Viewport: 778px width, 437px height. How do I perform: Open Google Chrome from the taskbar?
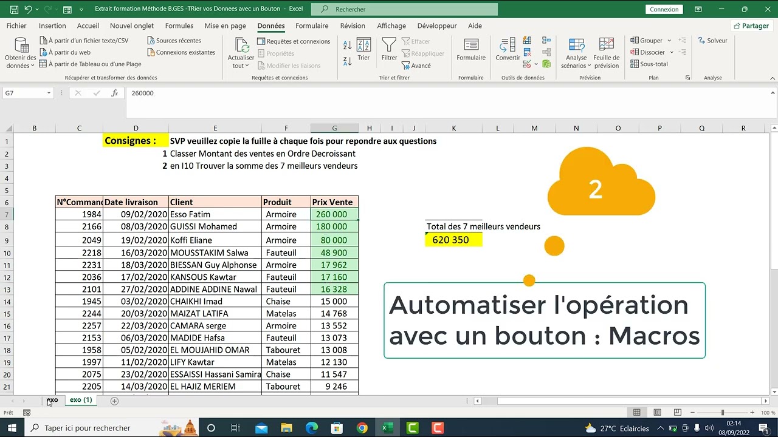point(362,428)
